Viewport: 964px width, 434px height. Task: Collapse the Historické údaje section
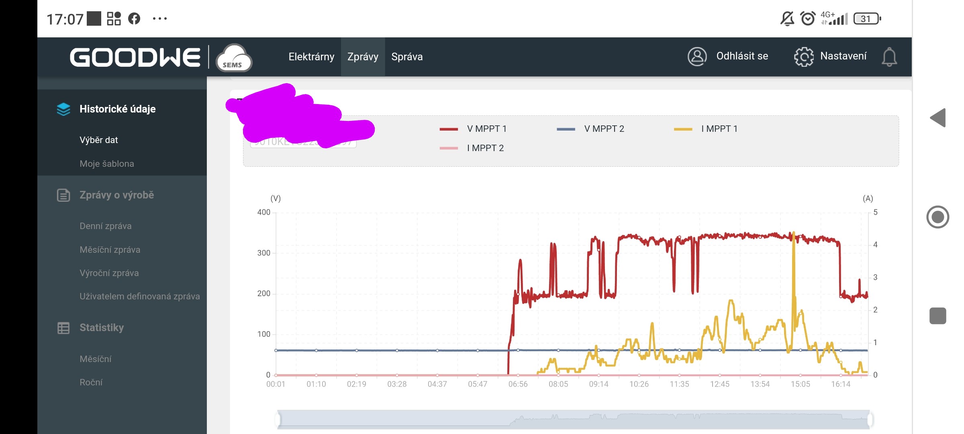tap(117, 109)
